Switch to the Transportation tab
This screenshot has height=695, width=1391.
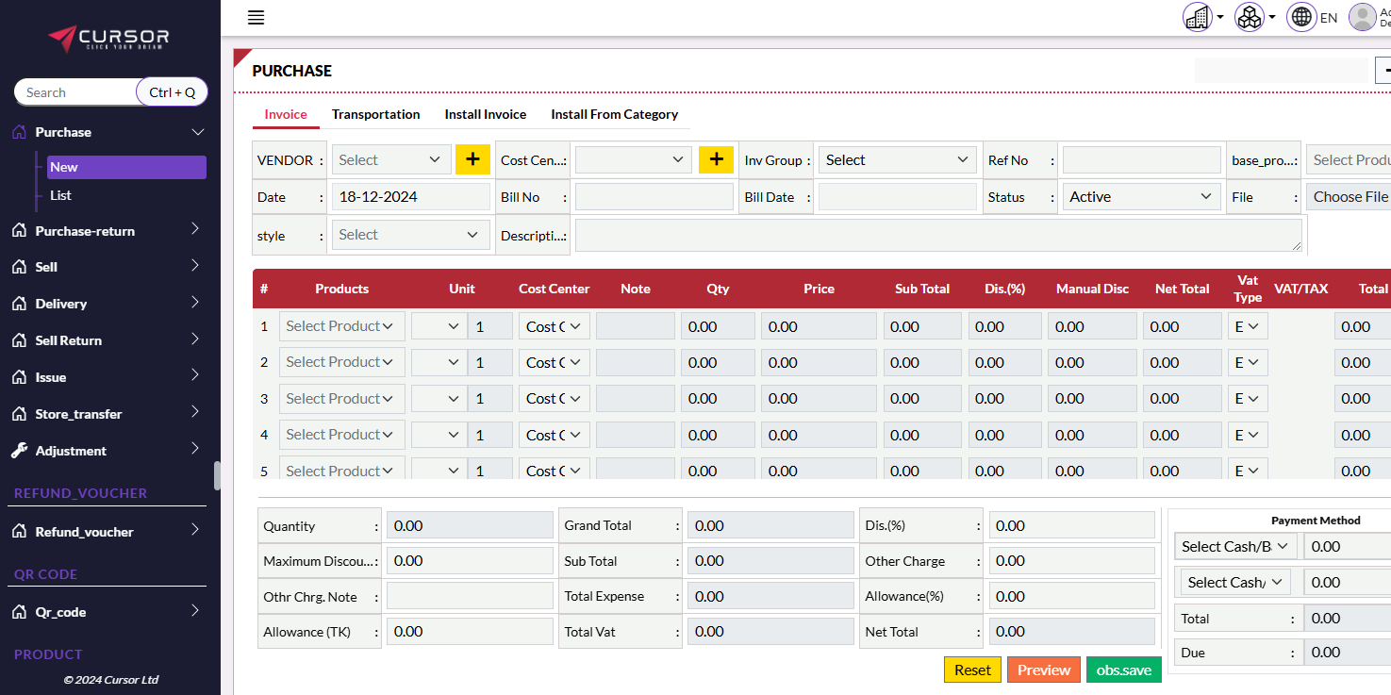click(x=375, y=114)
